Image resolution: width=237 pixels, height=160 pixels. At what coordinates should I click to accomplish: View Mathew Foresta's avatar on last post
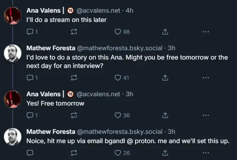point(13,137)
